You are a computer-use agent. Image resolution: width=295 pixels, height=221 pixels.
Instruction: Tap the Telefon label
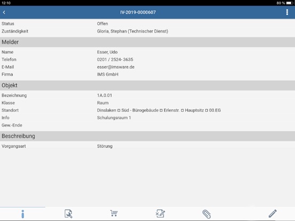pos(9,60)
